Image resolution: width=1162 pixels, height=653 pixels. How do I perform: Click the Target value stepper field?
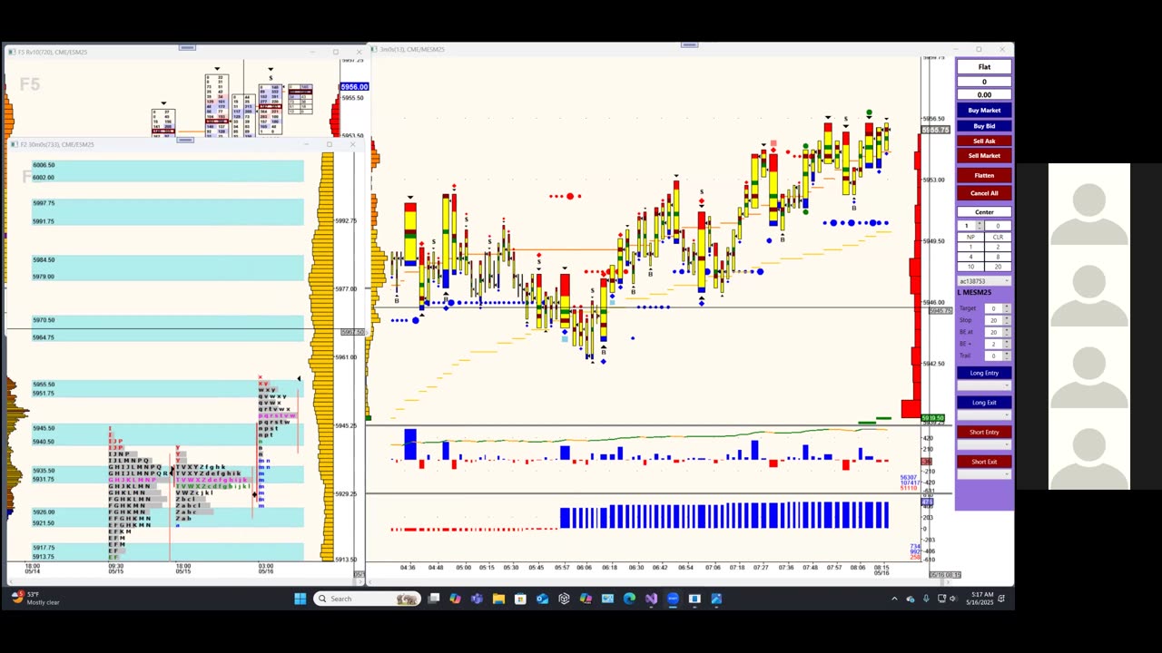996,308
